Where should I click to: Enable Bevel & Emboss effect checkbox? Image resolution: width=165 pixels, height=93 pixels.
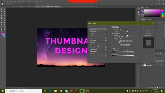coord(89,32)
